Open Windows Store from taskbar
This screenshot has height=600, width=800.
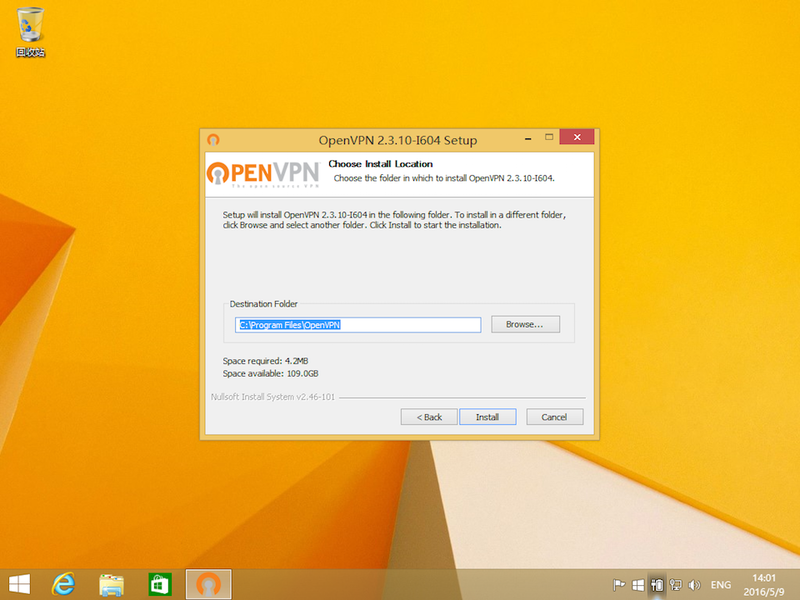[x=160, y=585]
